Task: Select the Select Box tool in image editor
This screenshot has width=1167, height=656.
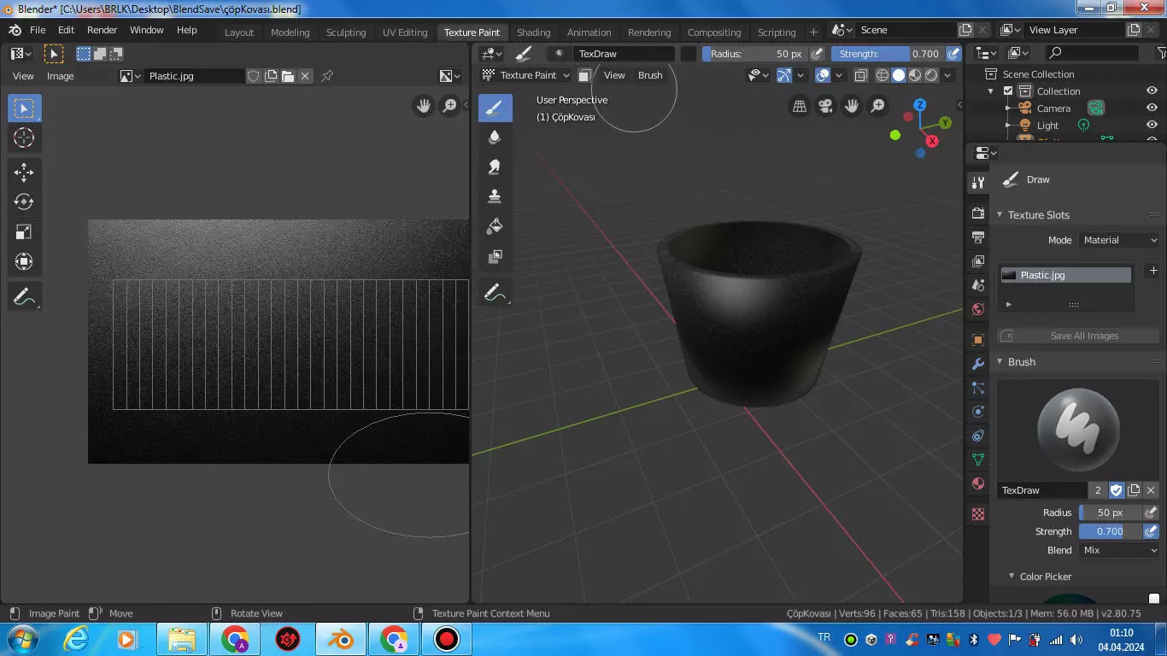Action: click(x=24, y=108)
